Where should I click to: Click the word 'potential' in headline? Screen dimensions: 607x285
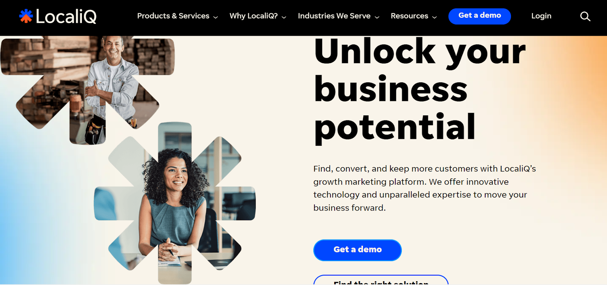coord(395,128)
